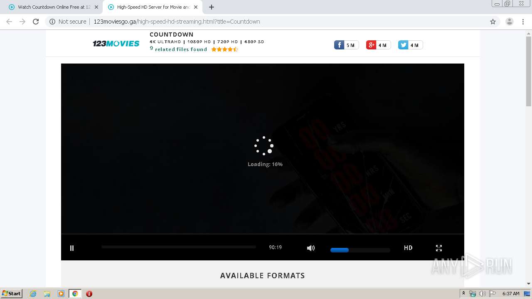This screenshot has height=299, width=532.
Task: Pause the video with the pause icon
Action: tap(72, 248)
